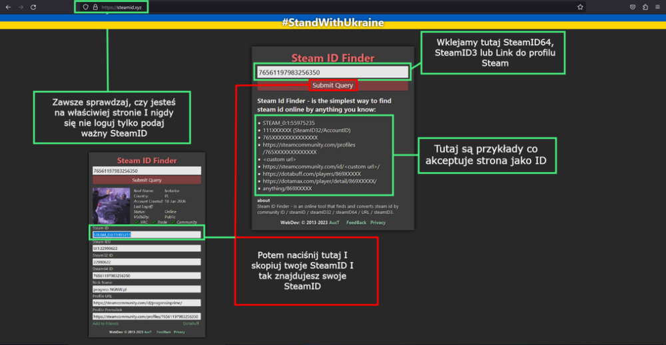The image size is (666, 345).
Task: Open AucT link below the about section
Action: 334,223
